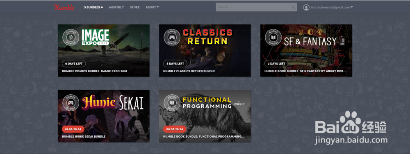Click the Books Bundle badge on SF & Fantasy card
This screenshot has height=154, width=410.
tap(273, 37)
